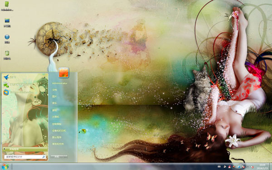Image resolution: width=272 pixels, height=170 pixels.
Task: Click the Shut down button
Action: pyautogui.click(x=57, y=157)
